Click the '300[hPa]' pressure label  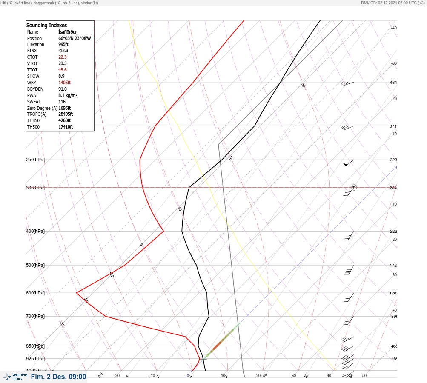coord(35,188)
